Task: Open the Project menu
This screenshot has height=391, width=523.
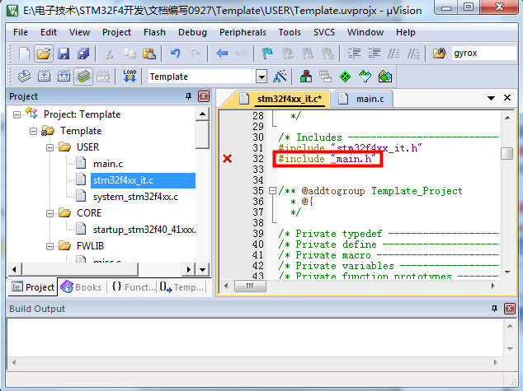Action: click(x=116, y=32)
